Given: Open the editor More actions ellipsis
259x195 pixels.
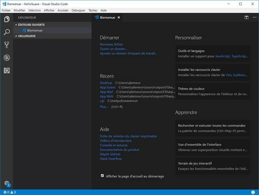Looking at the screenshot, I should point(255,18).
